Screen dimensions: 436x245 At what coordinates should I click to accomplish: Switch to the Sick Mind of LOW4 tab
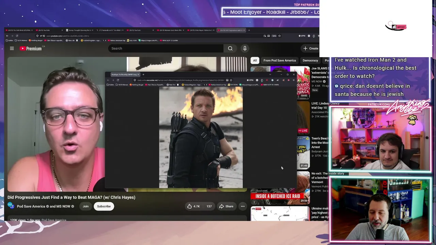(19, 30)
